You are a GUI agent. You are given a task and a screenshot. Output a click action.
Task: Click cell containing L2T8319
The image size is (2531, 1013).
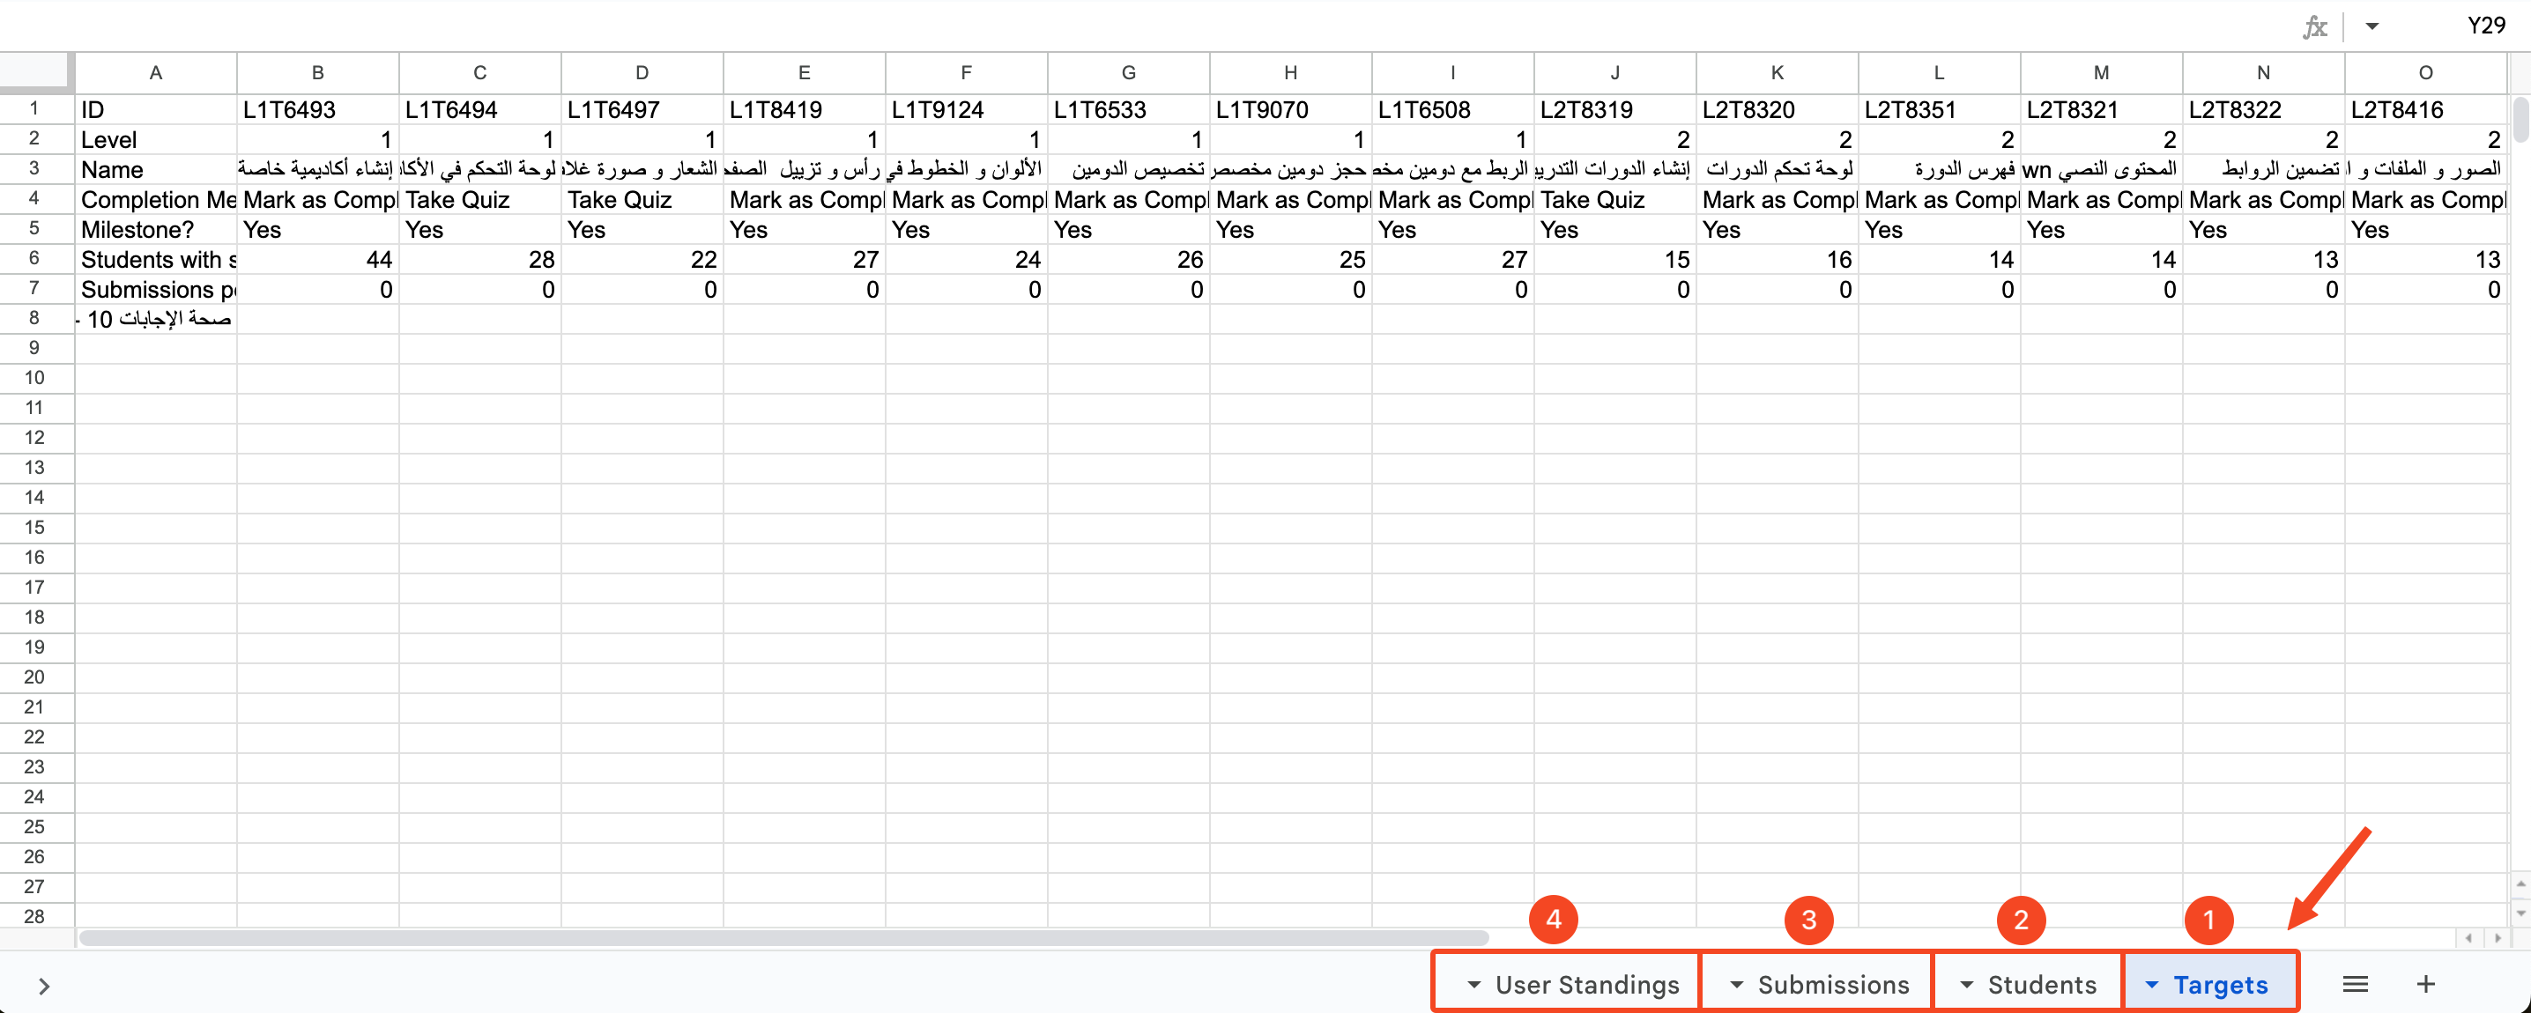pyautogui.click(x=1614, y=110)
